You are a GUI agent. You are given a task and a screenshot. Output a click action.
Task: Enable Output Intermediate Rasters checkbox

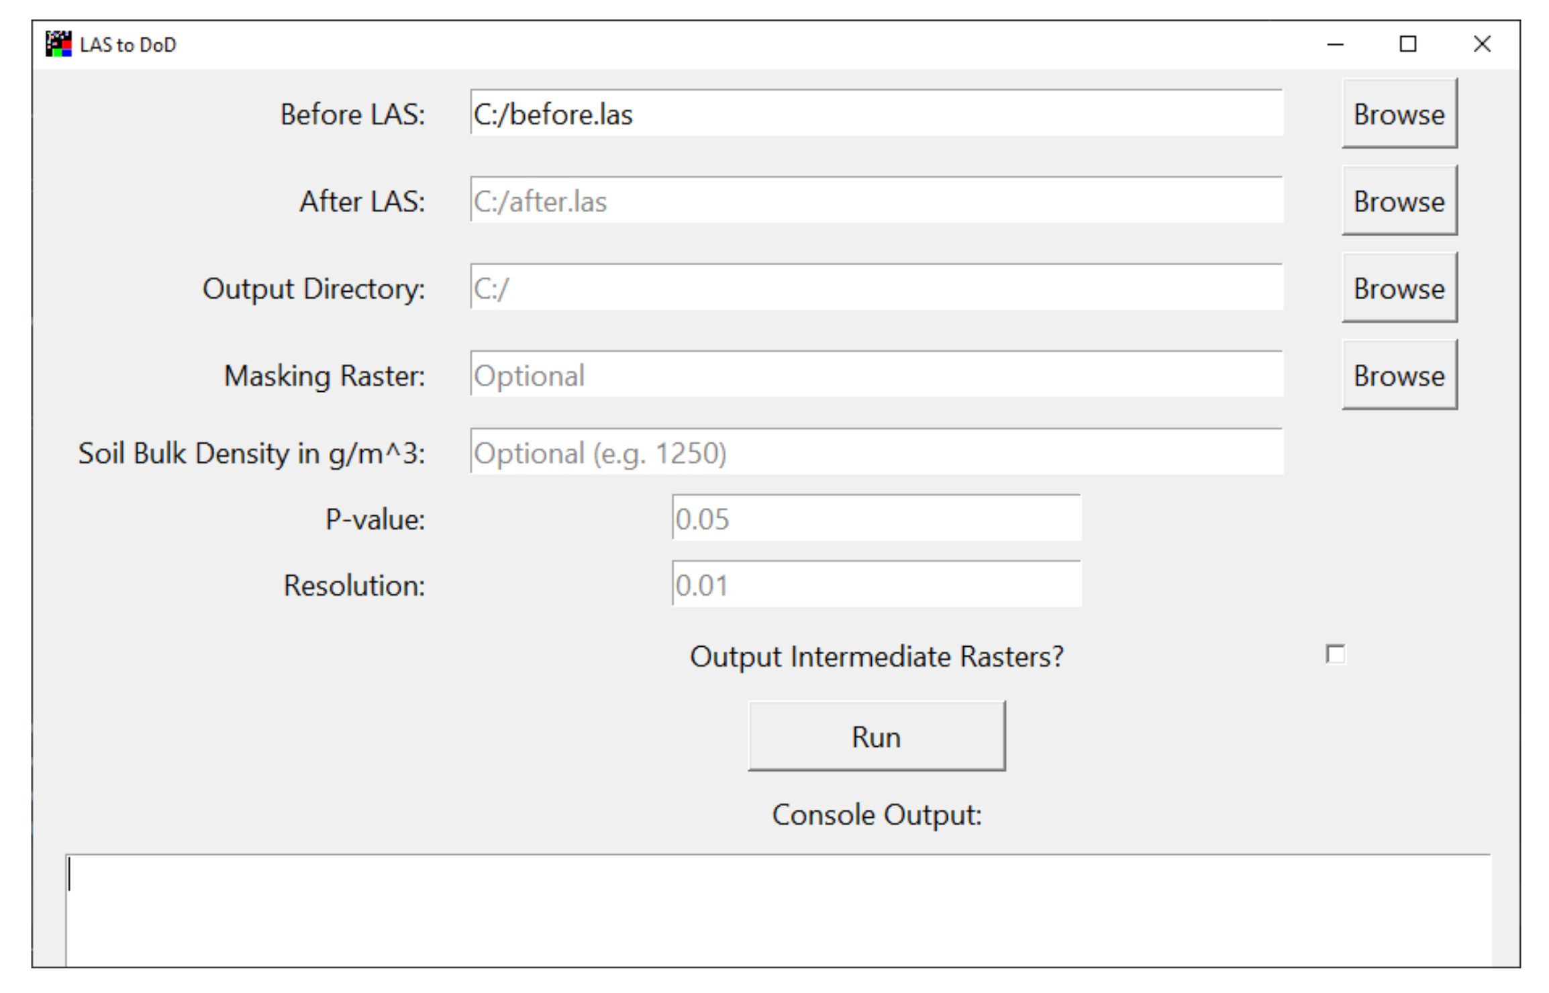(1336, 654)
